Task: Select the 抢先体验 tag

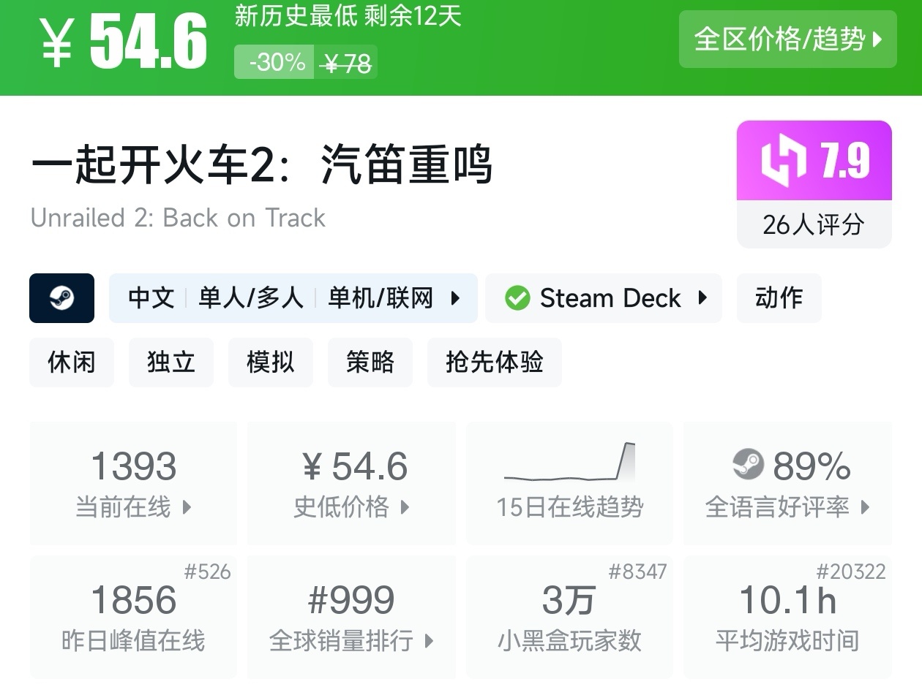Action: 495,363
